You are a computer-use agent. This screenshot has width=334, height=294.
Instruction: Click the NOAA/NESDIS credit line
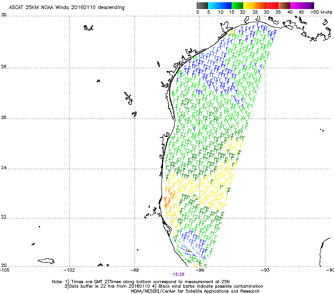195,291
